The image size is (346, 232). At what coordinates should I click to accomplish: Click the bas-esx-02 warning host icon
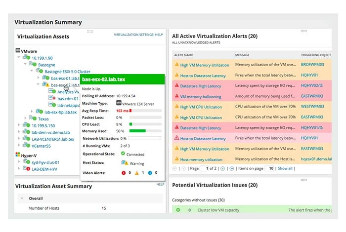coord(45,84)
